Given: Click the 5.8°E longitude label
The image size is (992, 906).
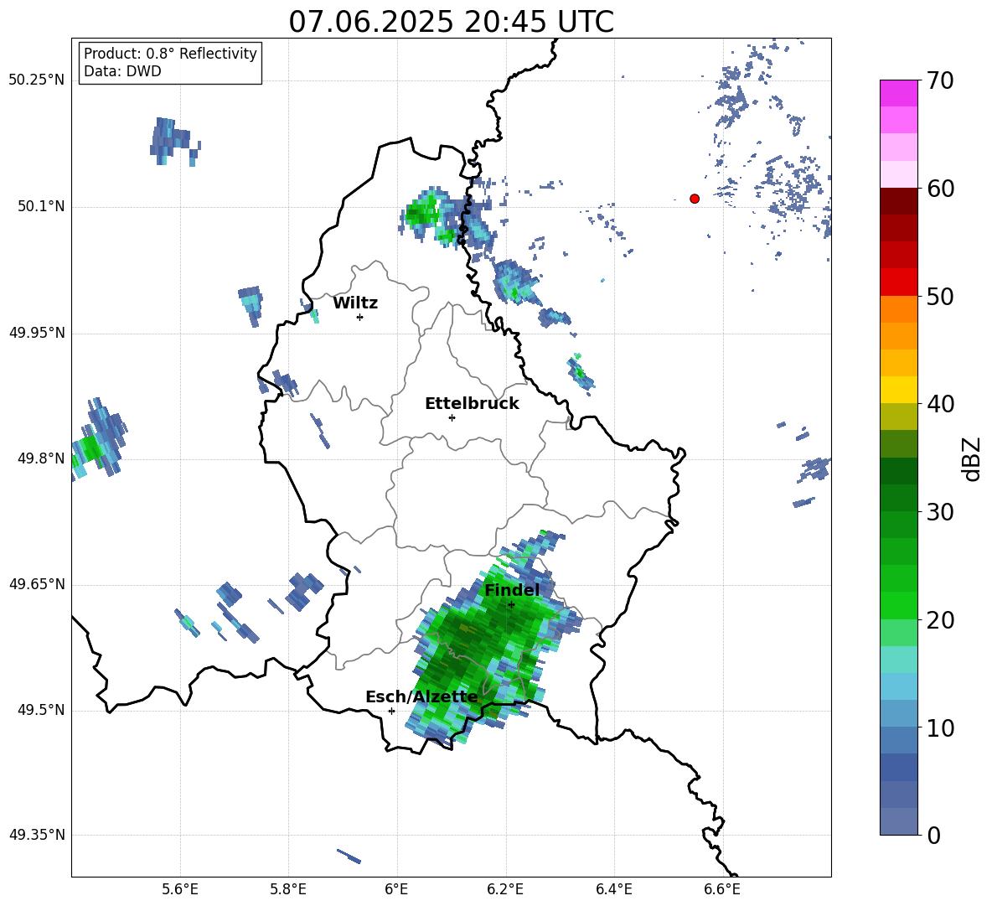Looking at the screenshot, I should coord(288,889).
